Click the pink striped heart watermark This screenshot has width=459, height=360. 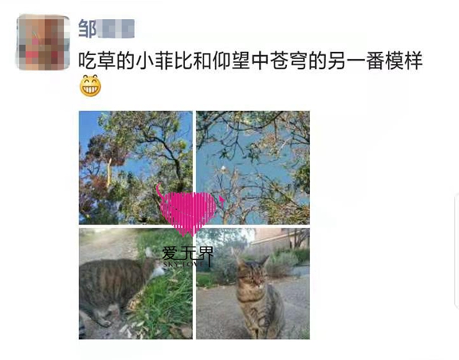tap(189, 214)
